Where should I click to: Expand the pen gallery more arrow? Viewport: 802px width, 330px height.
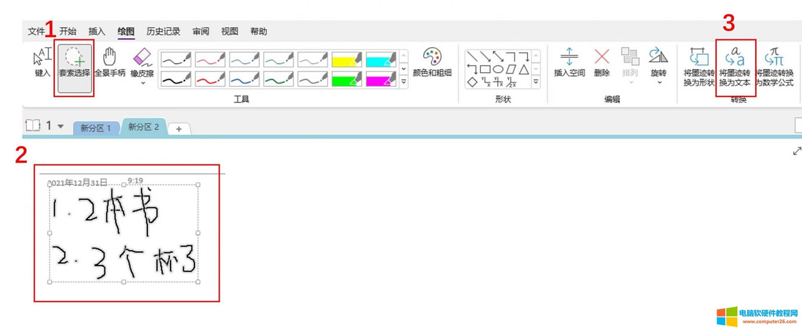click(403, 82)
